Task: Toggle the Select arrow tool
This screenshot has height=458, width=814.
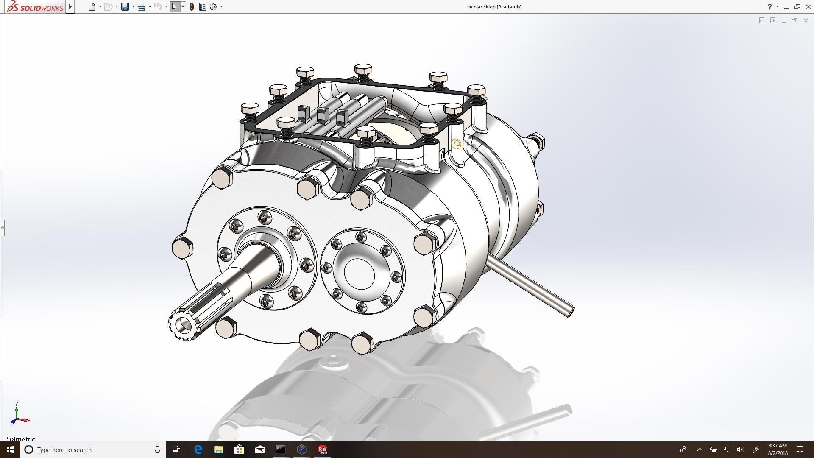Action: coord(175,7)
